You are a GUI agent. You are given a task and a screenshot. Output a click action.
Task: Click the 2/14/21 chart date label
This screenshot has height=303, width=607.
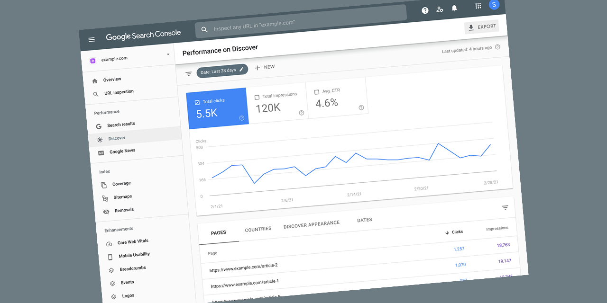(354, 194)
